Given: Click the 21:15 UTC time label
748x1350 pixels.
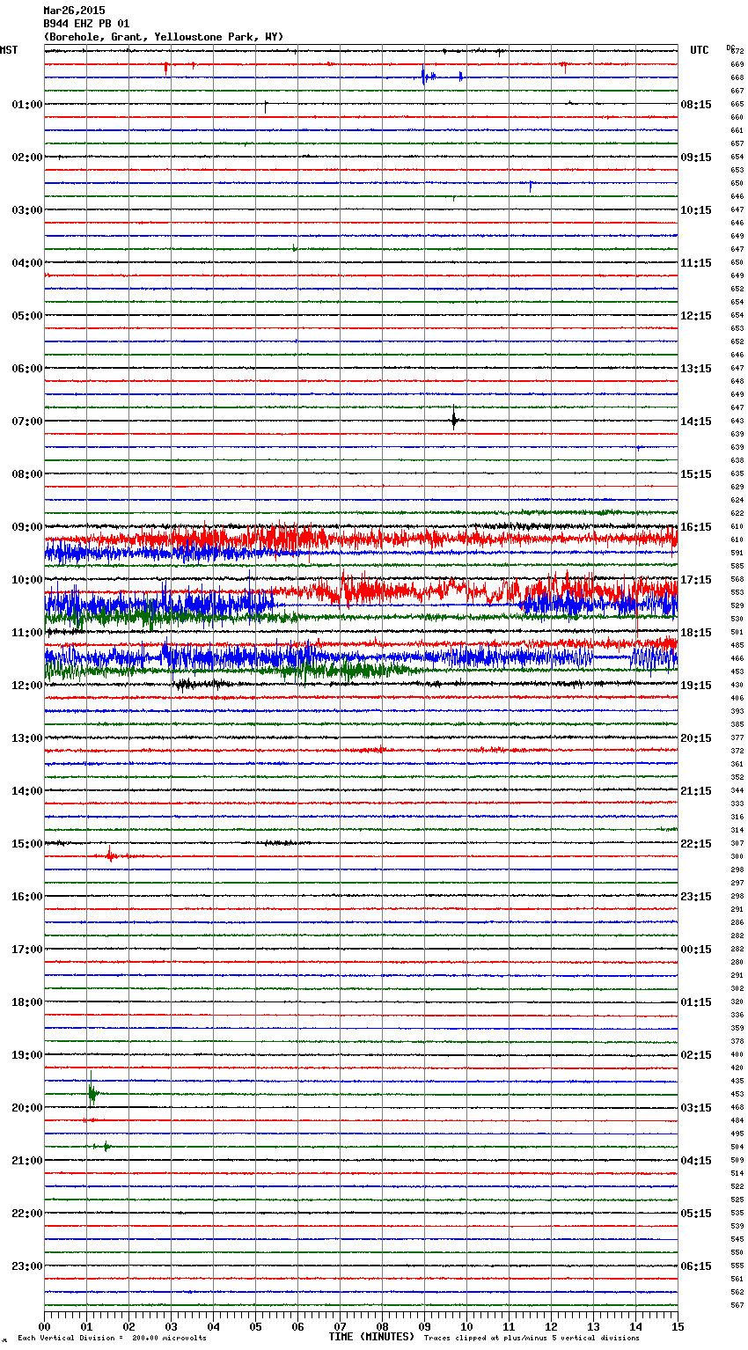Looking at the screenshot, I should click(696, 791).
